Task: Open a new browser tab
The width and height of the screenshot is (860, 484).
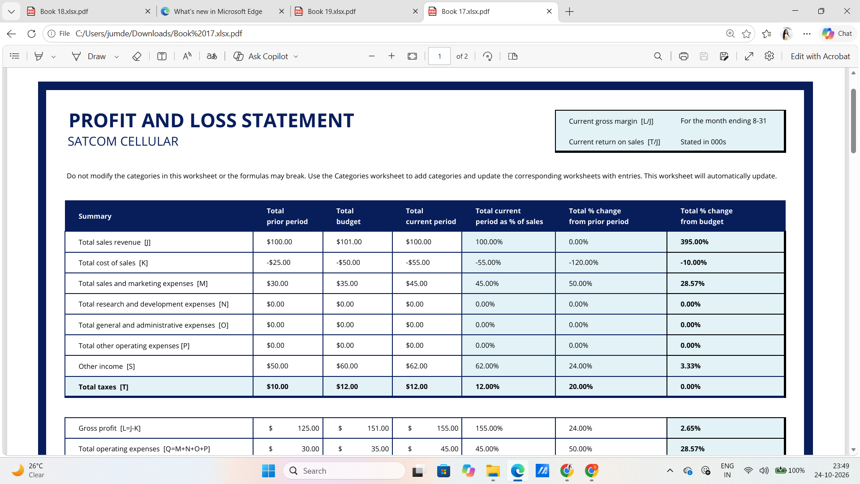Action: (x=569, y=12)
